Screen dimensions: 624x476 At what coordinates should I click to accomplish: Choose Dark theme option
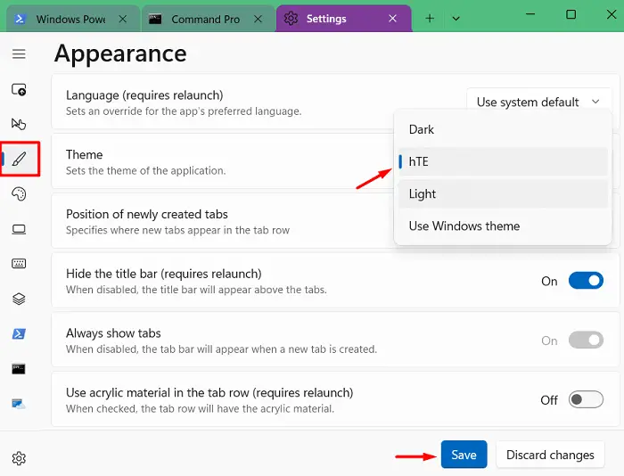503,130
